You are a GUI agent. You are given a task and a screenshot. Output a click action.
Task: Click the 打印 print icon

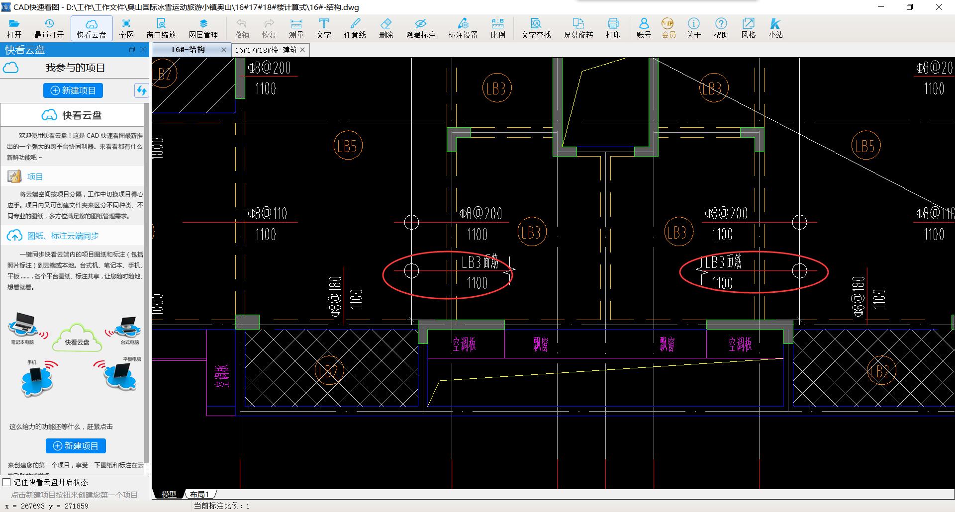coord(613,28)
